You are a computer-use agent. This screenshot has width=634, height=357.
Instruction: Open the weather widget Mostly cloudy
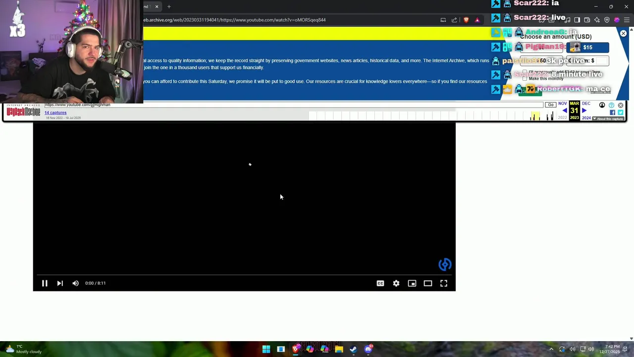coord(24,349)
